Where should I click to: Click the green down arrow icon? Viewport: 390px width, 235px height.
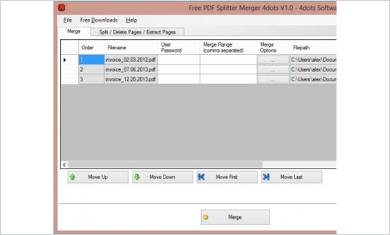coord(137,177)
